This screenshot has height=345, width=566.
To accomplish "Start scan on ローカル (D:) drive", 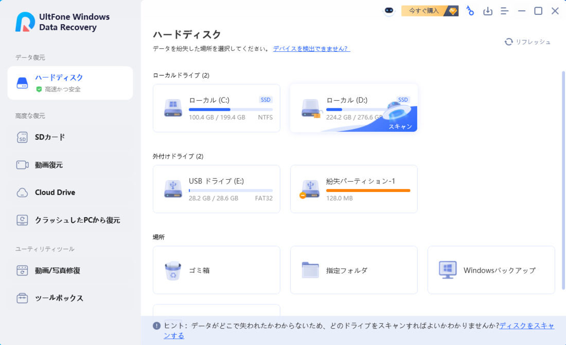I will click(400, 126).
